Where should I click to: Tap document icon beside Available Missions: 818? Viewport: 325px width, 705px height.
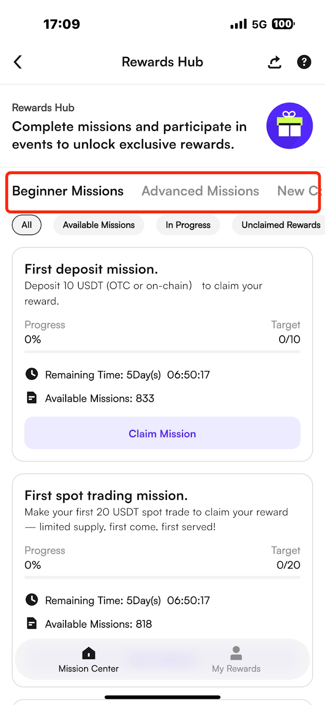(x=32, y=623)
